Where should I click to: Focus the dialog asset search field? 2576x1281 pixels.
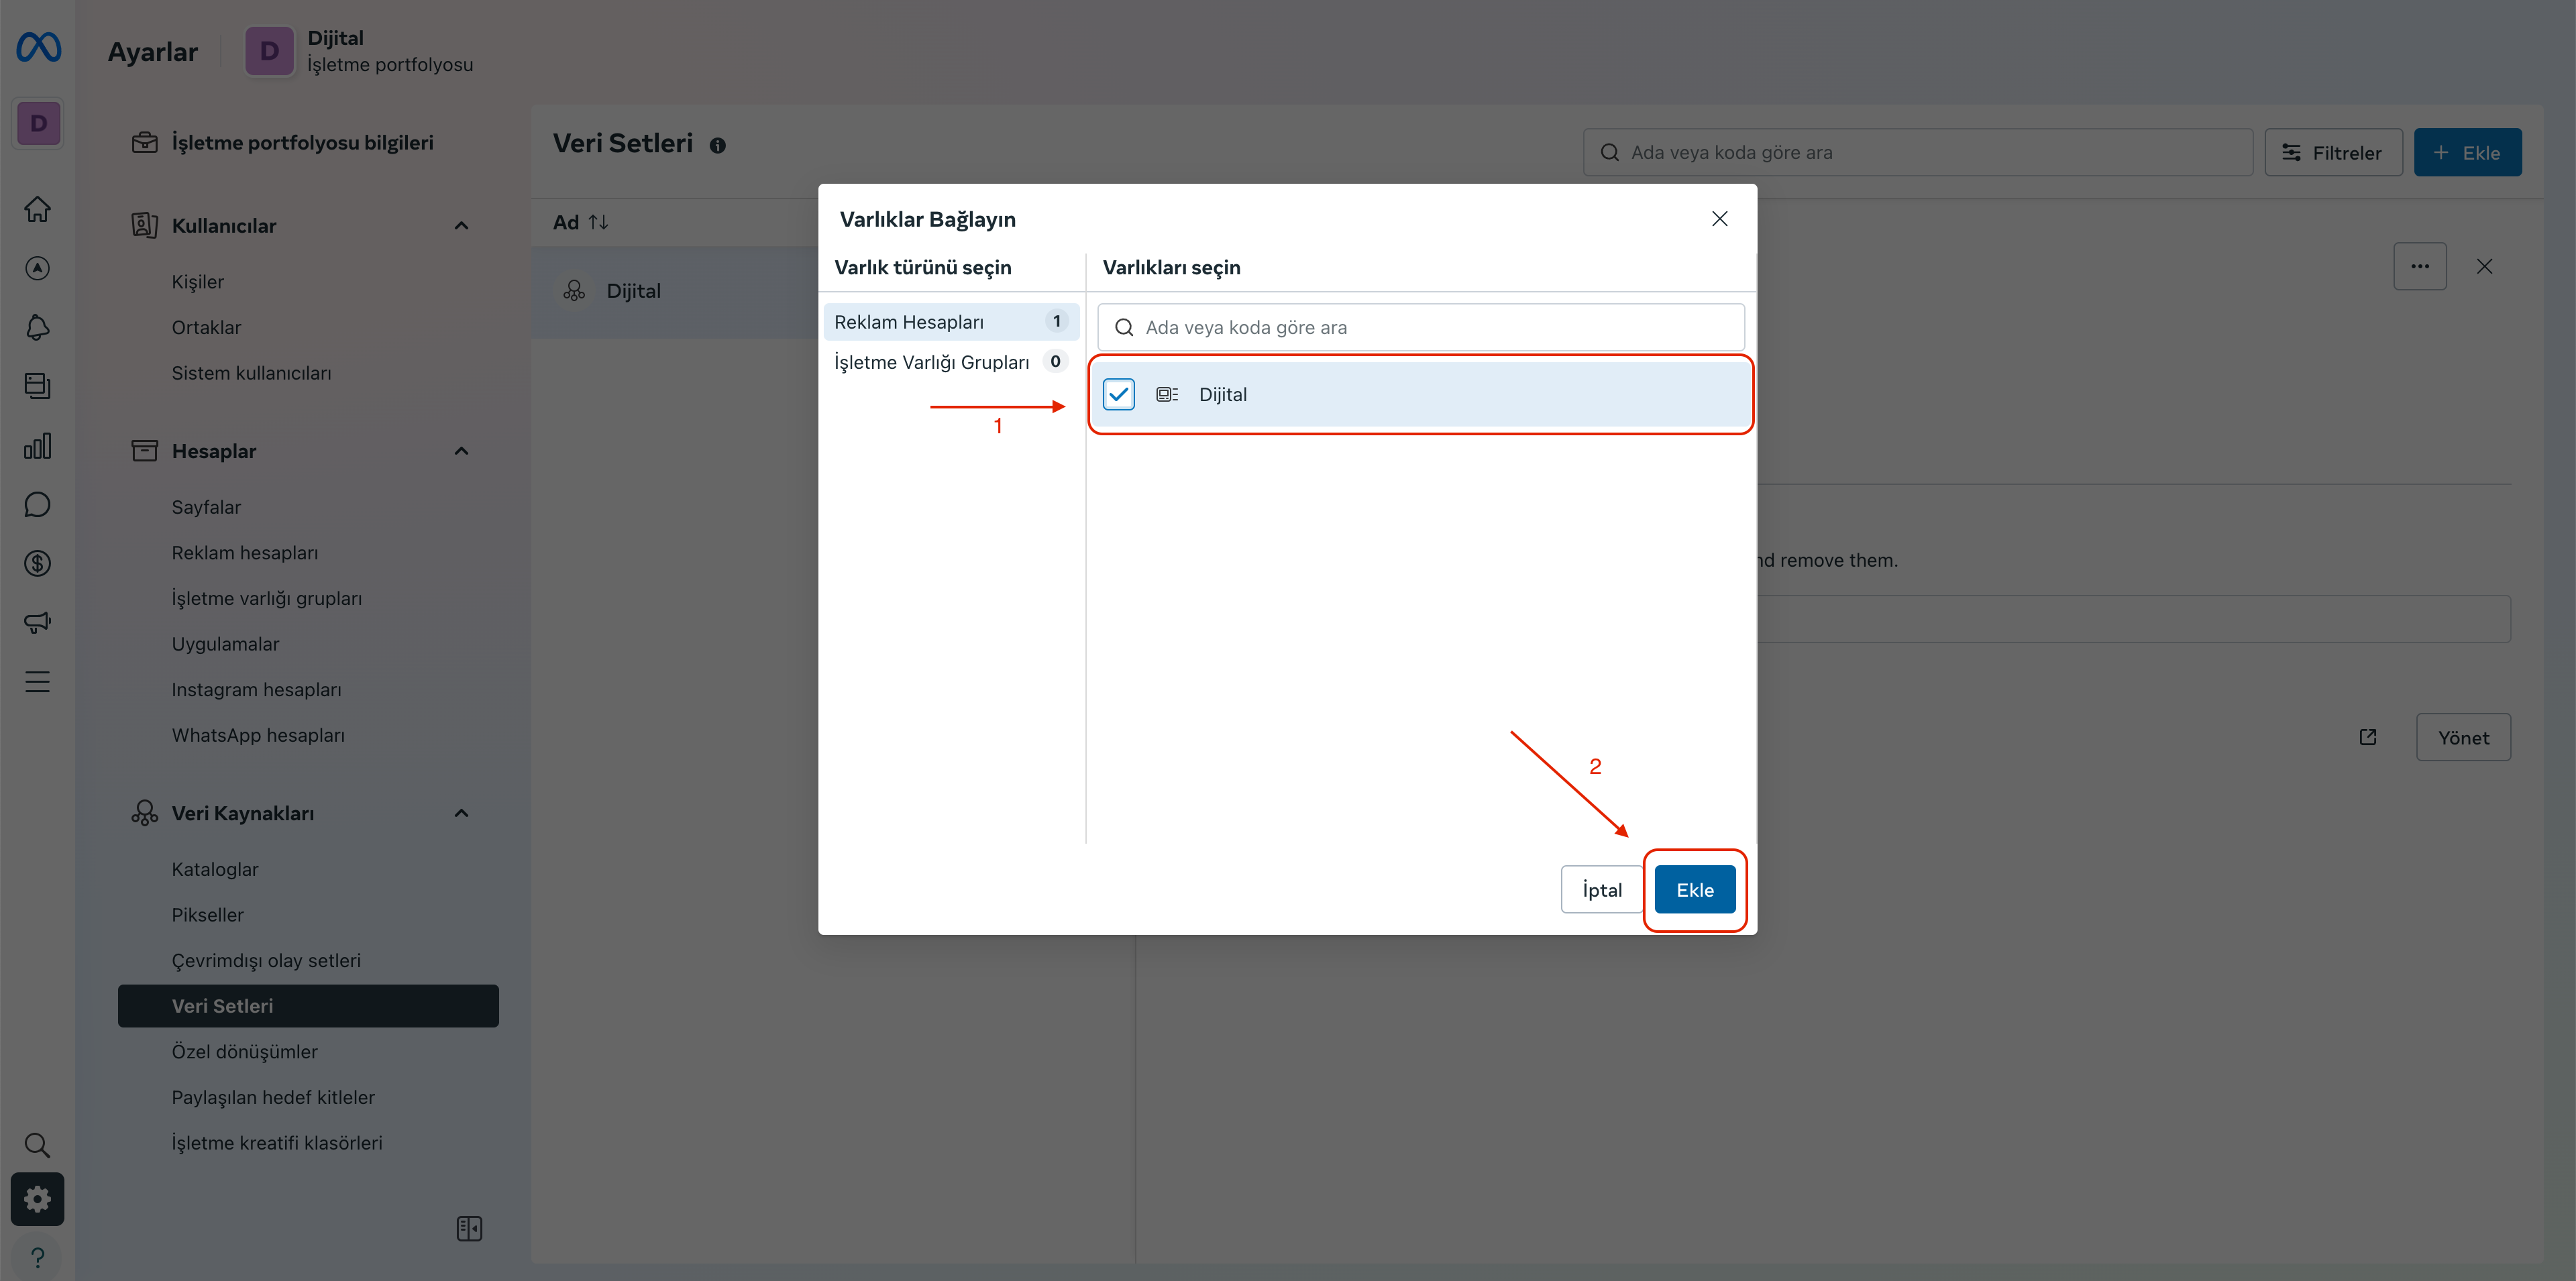click(1420, 327)
